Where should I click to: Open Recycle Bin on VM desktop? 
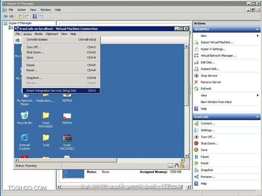(x=25, y=118)
